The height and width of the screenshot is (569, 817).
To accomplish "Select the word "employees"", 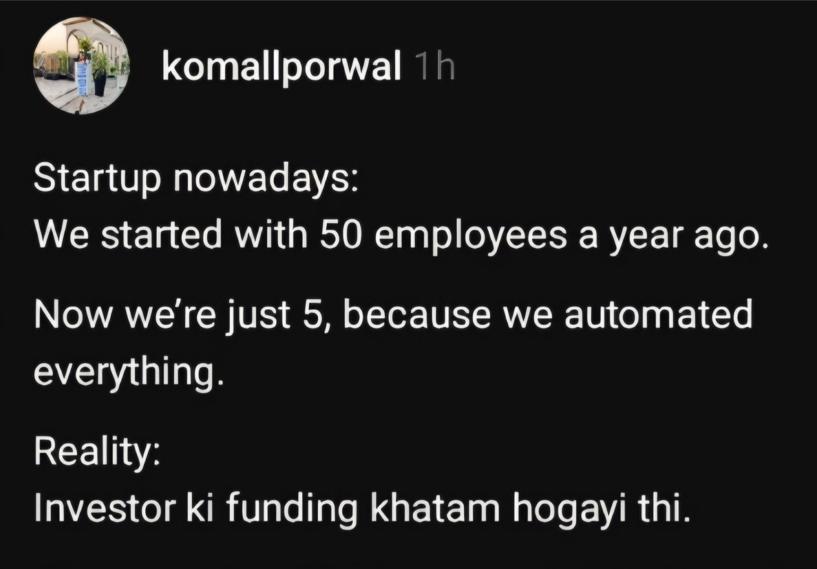I will [470, 236].
